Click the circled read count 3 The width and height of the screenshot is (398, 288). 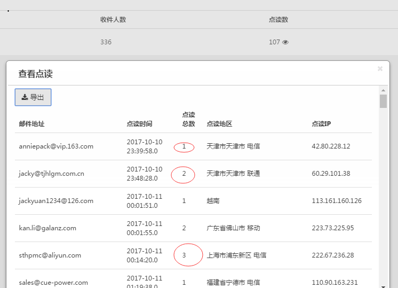point(184,255)
